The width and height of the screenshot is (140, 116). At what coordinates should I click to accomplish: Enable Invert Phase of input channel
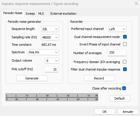[x=125, y=44]
